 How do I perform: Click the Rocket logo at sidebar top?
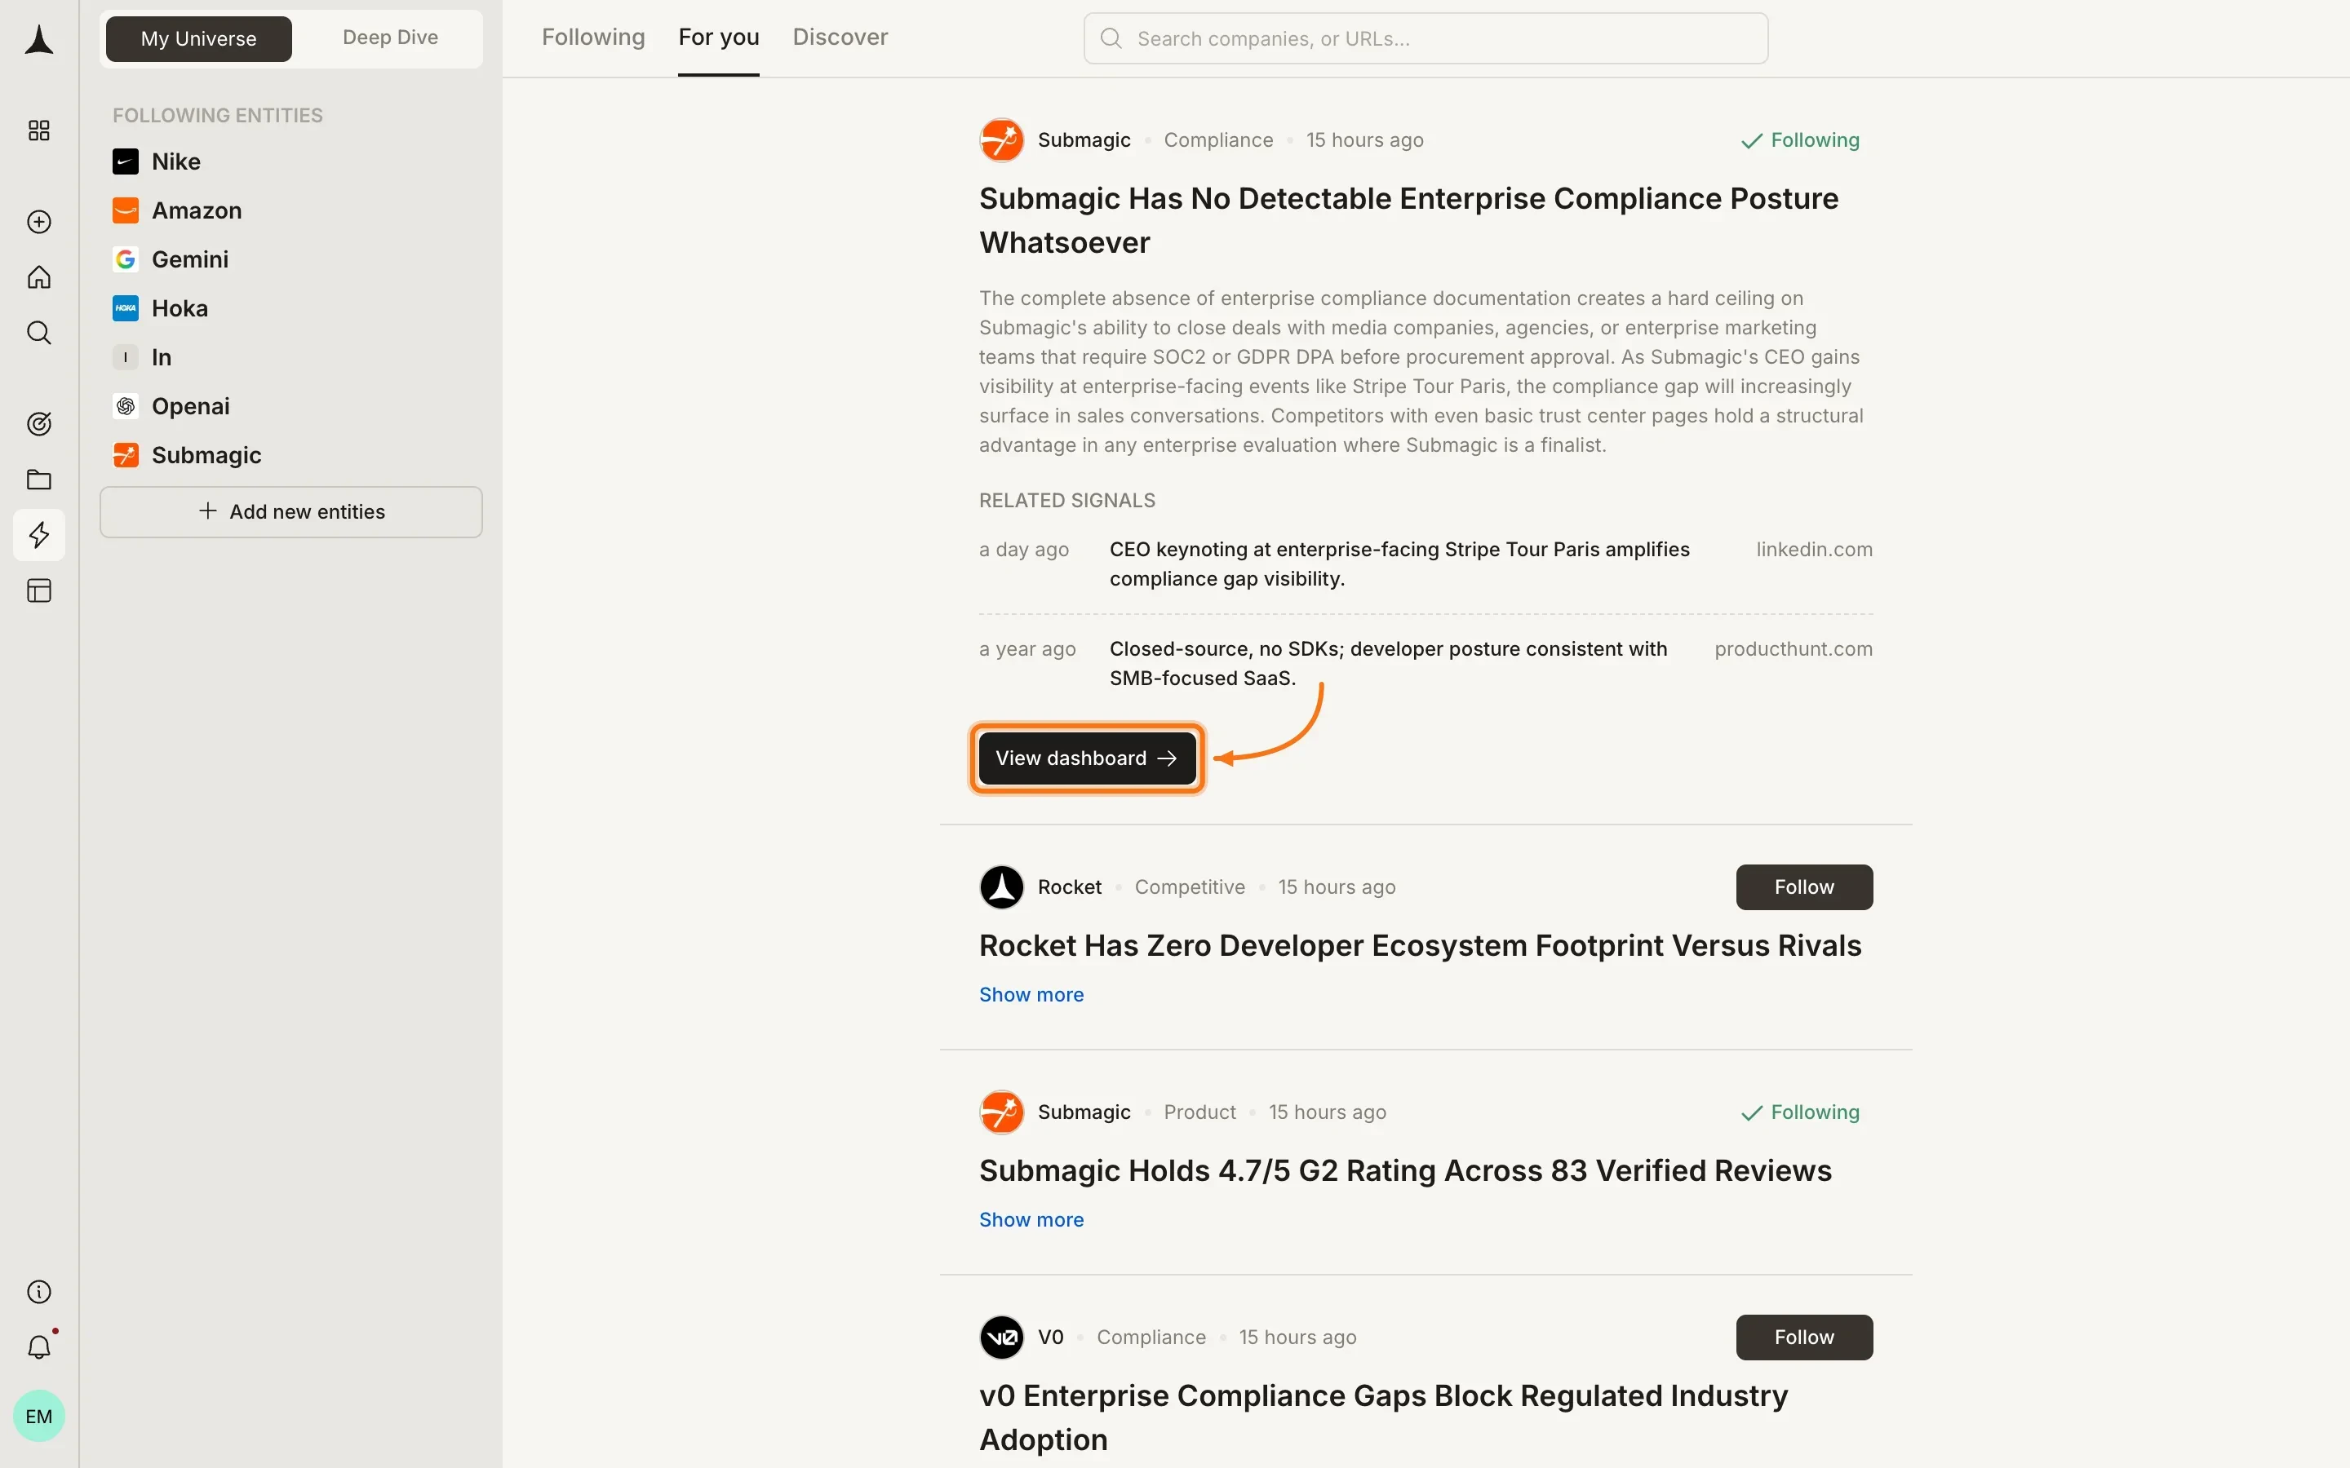point(39,40)
